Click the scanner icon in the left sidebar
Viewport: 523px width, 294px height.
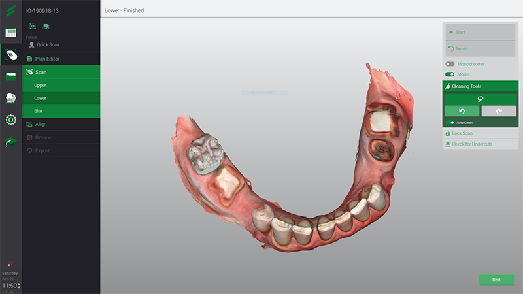10,55
